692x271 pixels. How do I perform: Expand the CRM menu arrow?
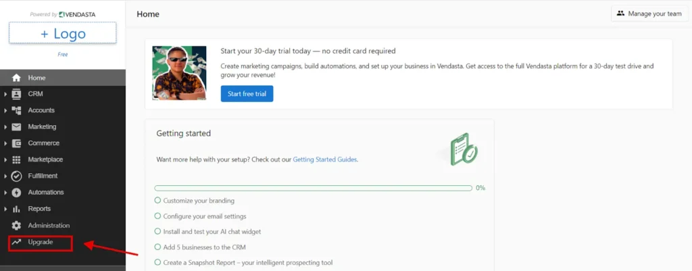5,94
